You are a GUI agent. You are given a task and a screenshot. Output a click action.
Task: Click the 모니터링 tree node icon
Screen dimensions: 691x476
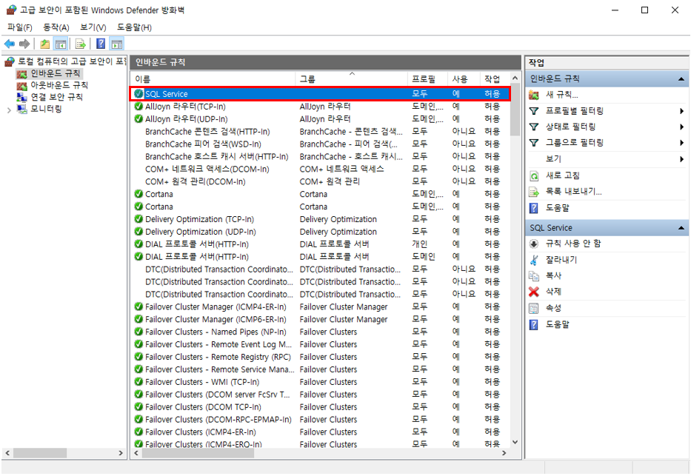click(22, 109)
